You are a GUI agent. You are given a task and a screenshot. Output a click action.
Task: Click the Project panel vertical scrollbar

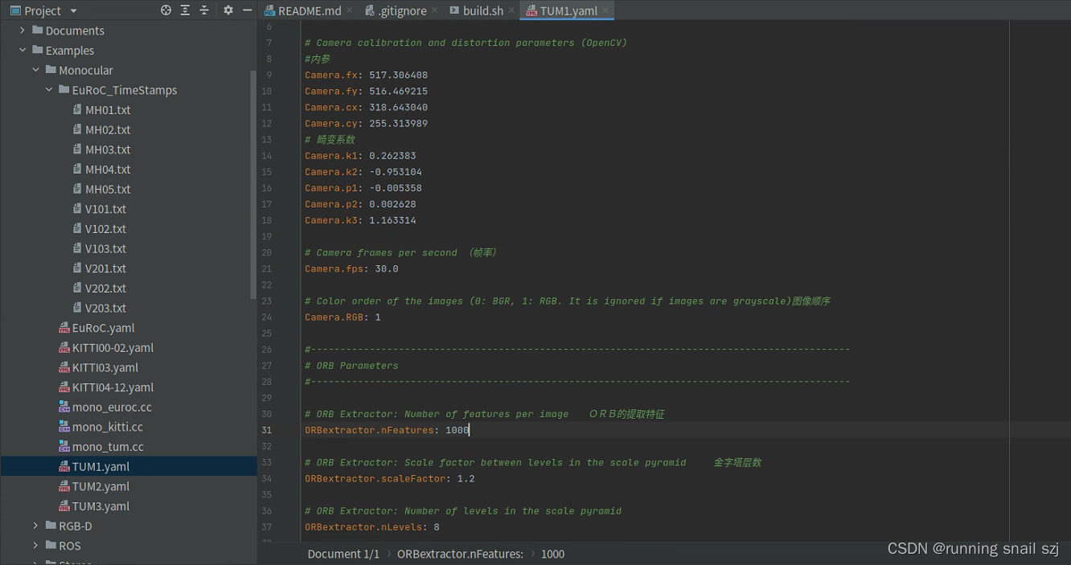click(x=254, y=185)
